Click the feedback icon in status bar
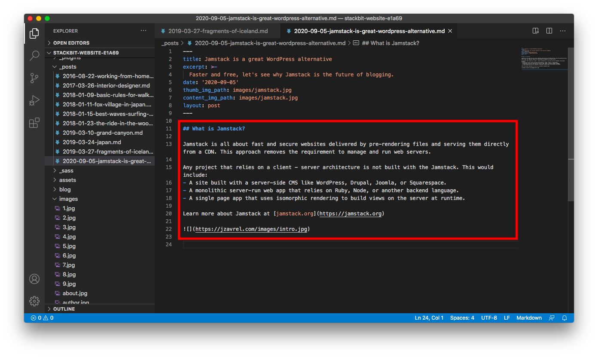This screenshot has height=357, width=598. point(551,318)
